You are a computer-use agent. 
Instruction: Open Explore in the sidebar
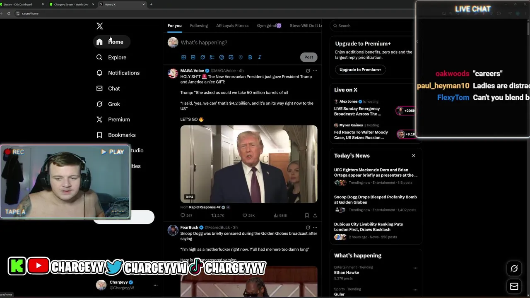point(111,58)
